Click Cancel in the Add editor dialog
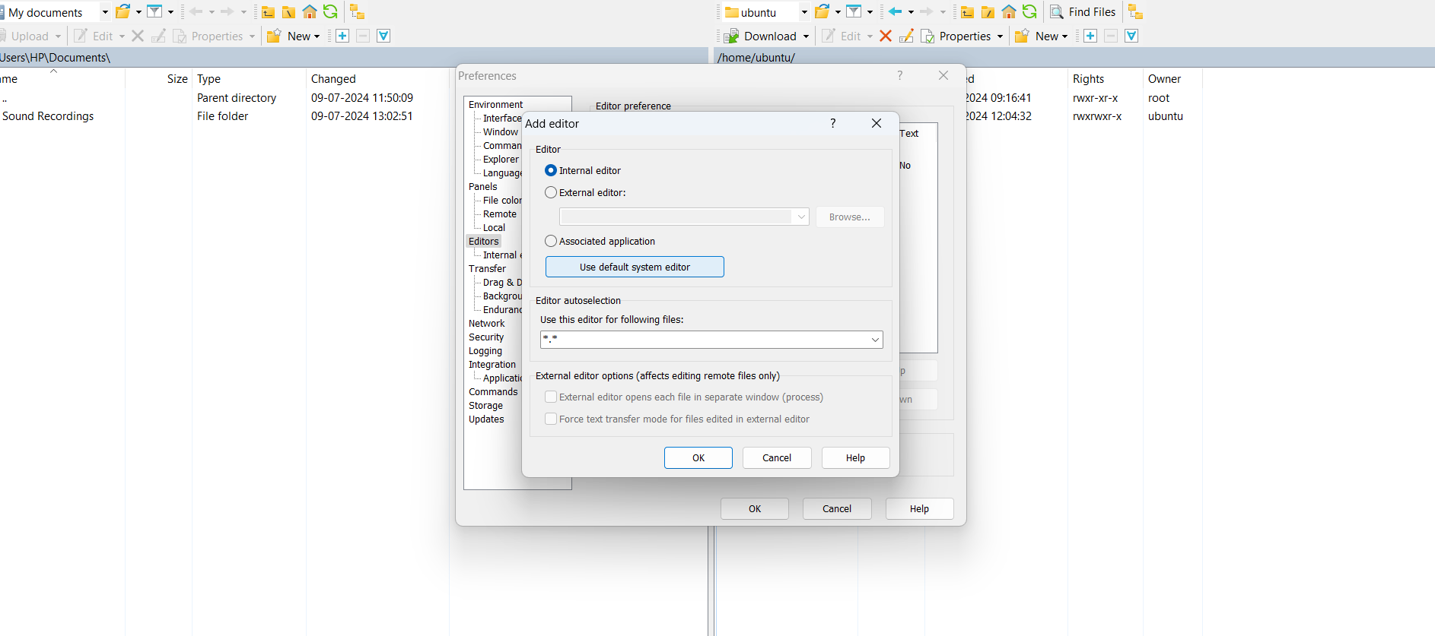 pos(776,458)
